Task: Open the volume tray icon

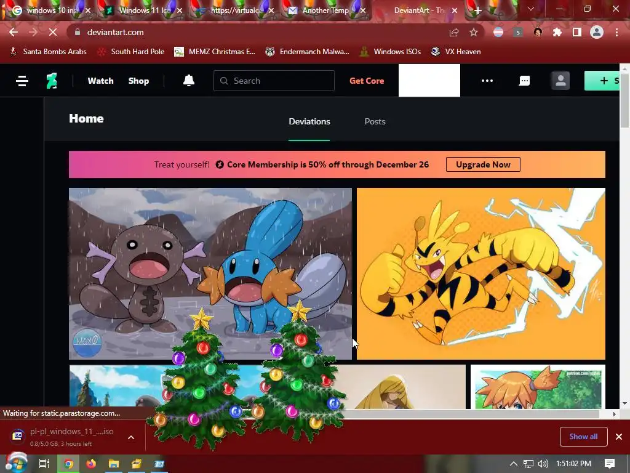Action: point(543,464)
